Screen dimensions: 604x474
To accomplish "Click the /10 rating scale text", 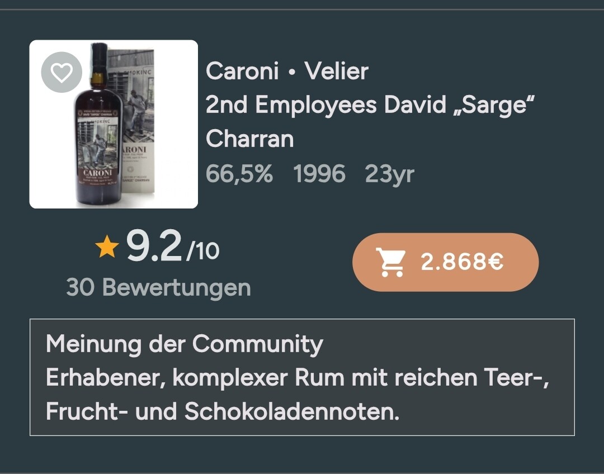I will [x=202, y=251].
